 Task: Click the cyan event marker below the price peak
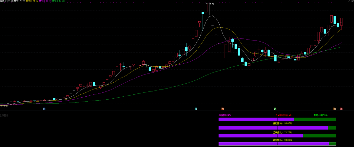pyautogui.click(x=196, y=109)
